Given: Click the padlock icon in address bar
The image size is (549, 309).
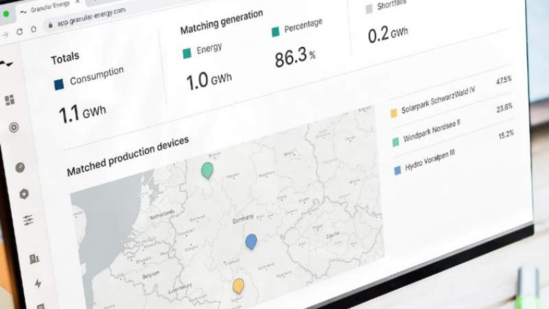Looking at the screenshot, I should [x=50, y=25].
